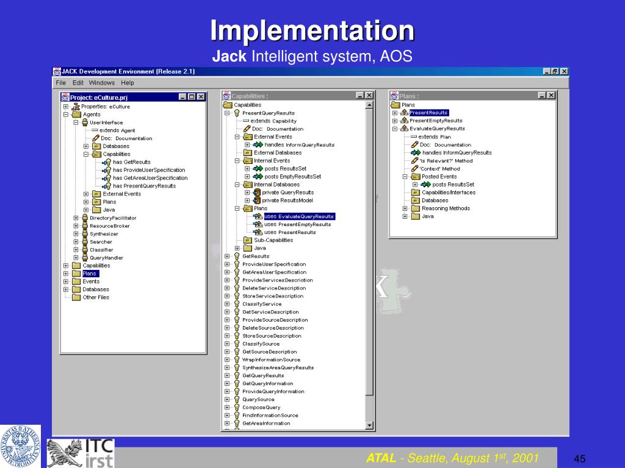
Task: Click the Capabilities window vertical scrollbar thumb
Action: coord(369,252)
